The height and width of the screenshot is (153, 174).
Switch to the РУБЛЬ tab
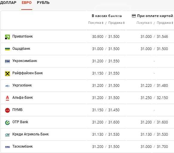point(43,3)
